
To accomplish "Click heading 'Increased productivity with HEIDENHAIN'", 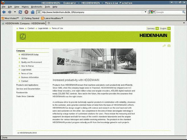I will coord(76,80).
